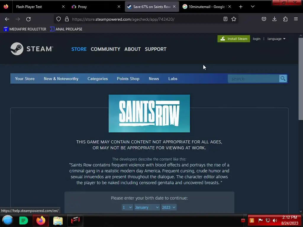
Task: Open the SUPPORT page link
Action: click(156, 49)
